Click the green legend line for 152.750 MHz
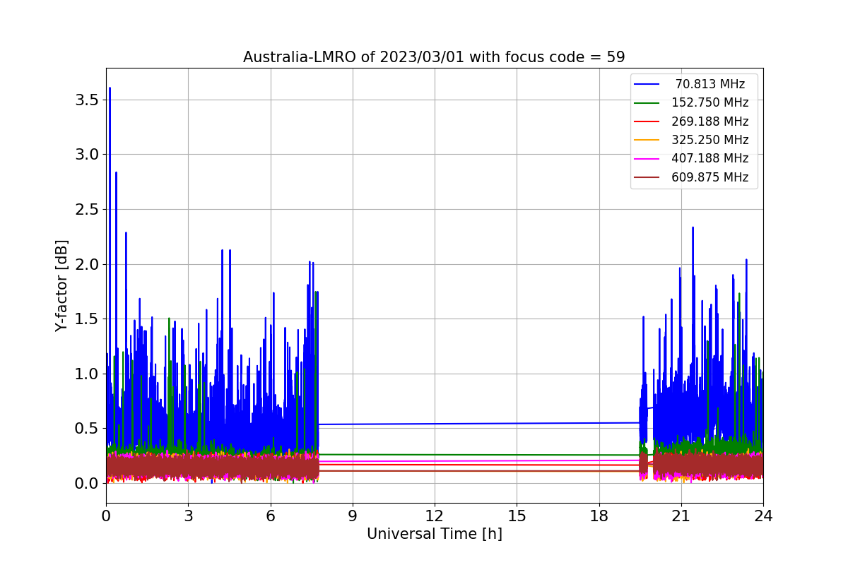This screenshot has height=565, width=848. [647, 103]
